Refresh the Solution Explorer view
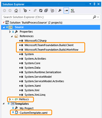The width and height of the screenshot is (102, 118). 41,11
